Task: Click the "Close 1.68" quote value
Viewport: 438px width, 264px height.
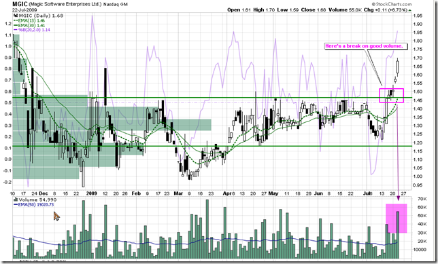Action: [314, 10]
